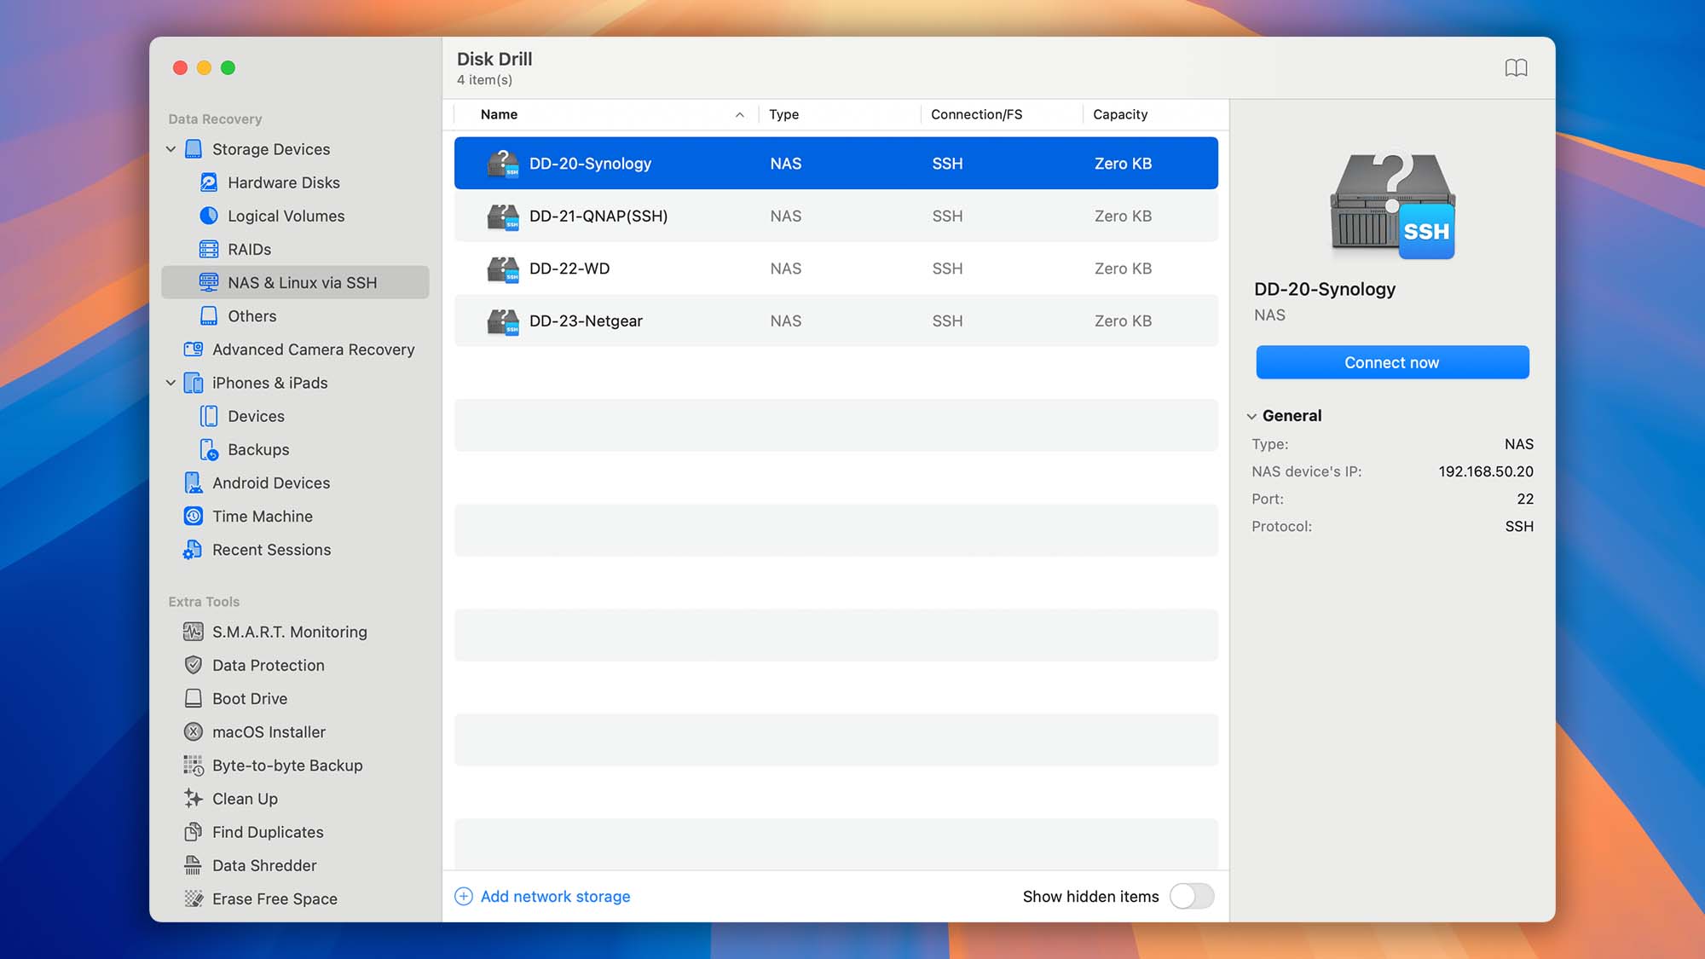The image size is (1705, 959).
Task: Click the large SSH NAS device image
Action: [1393, 206]
